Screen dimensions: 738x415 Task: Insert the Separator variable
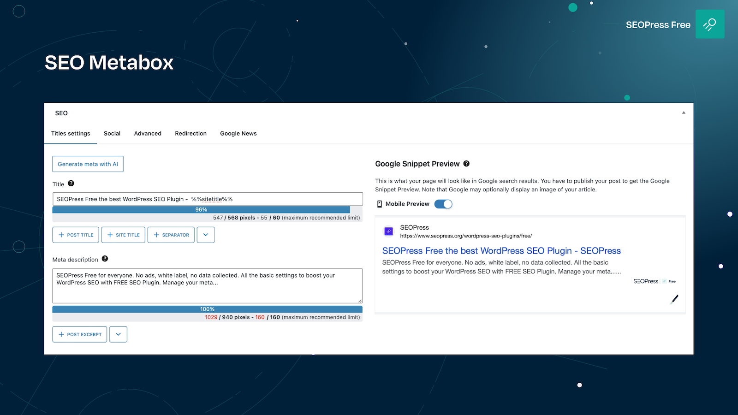coord(171,235)
